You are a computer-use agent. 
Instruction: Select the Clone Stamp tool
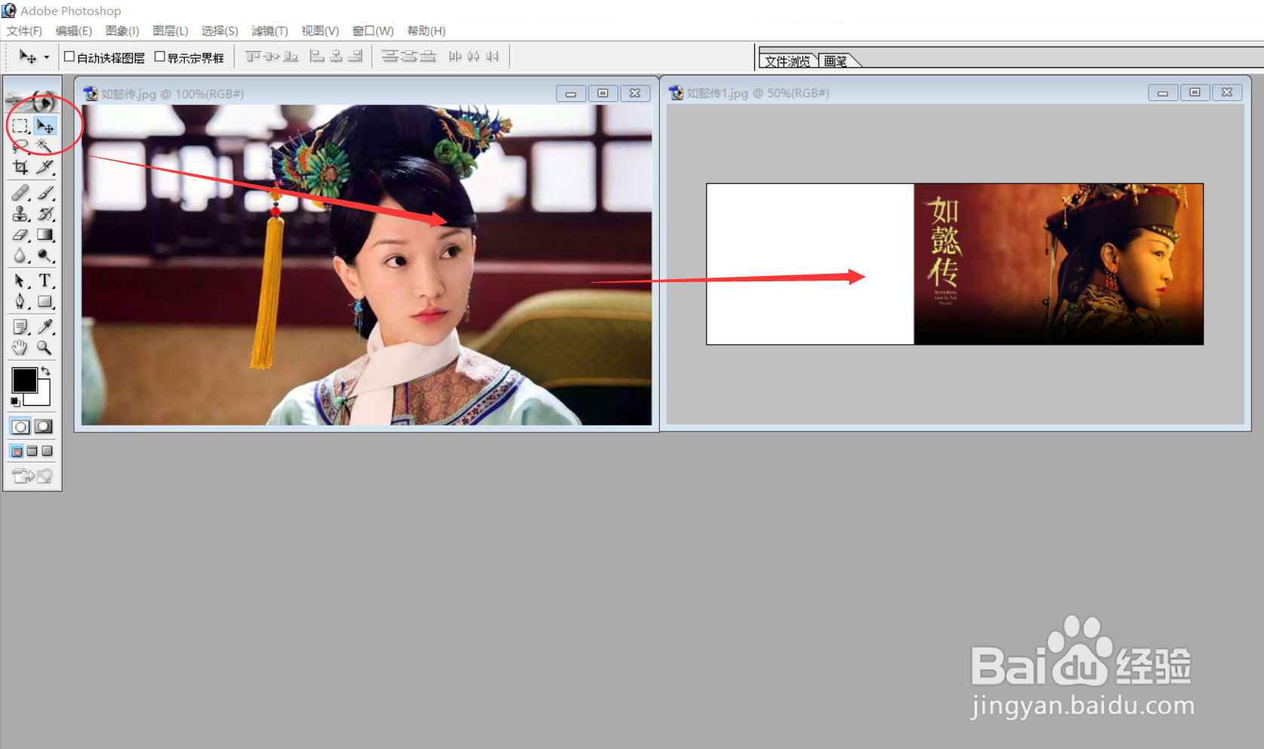click(20, 214)
